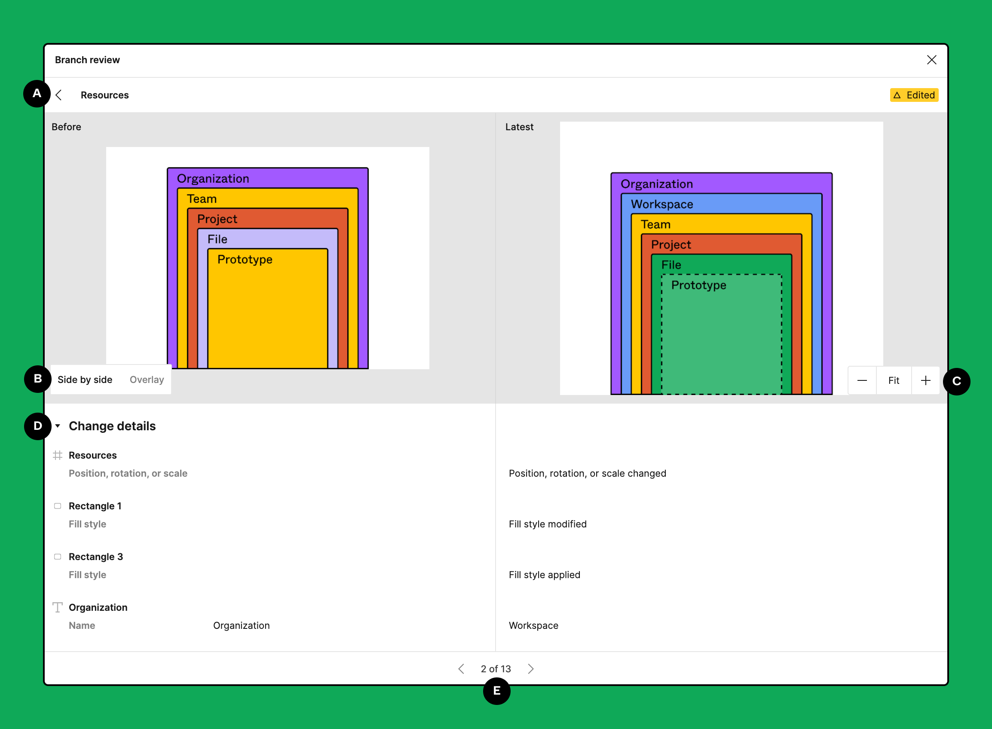
Task: Fit the preview to view
Action: click(x=894, y=380)
